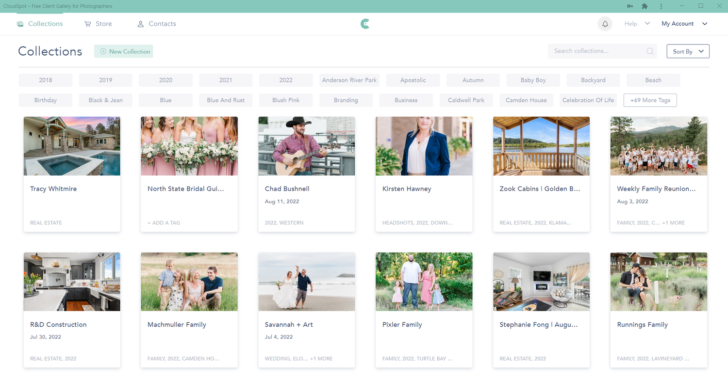Click the plus icon on New Collection
Image resolution: width=728 pixels, height=380 pixels.
tap(102, 51)
